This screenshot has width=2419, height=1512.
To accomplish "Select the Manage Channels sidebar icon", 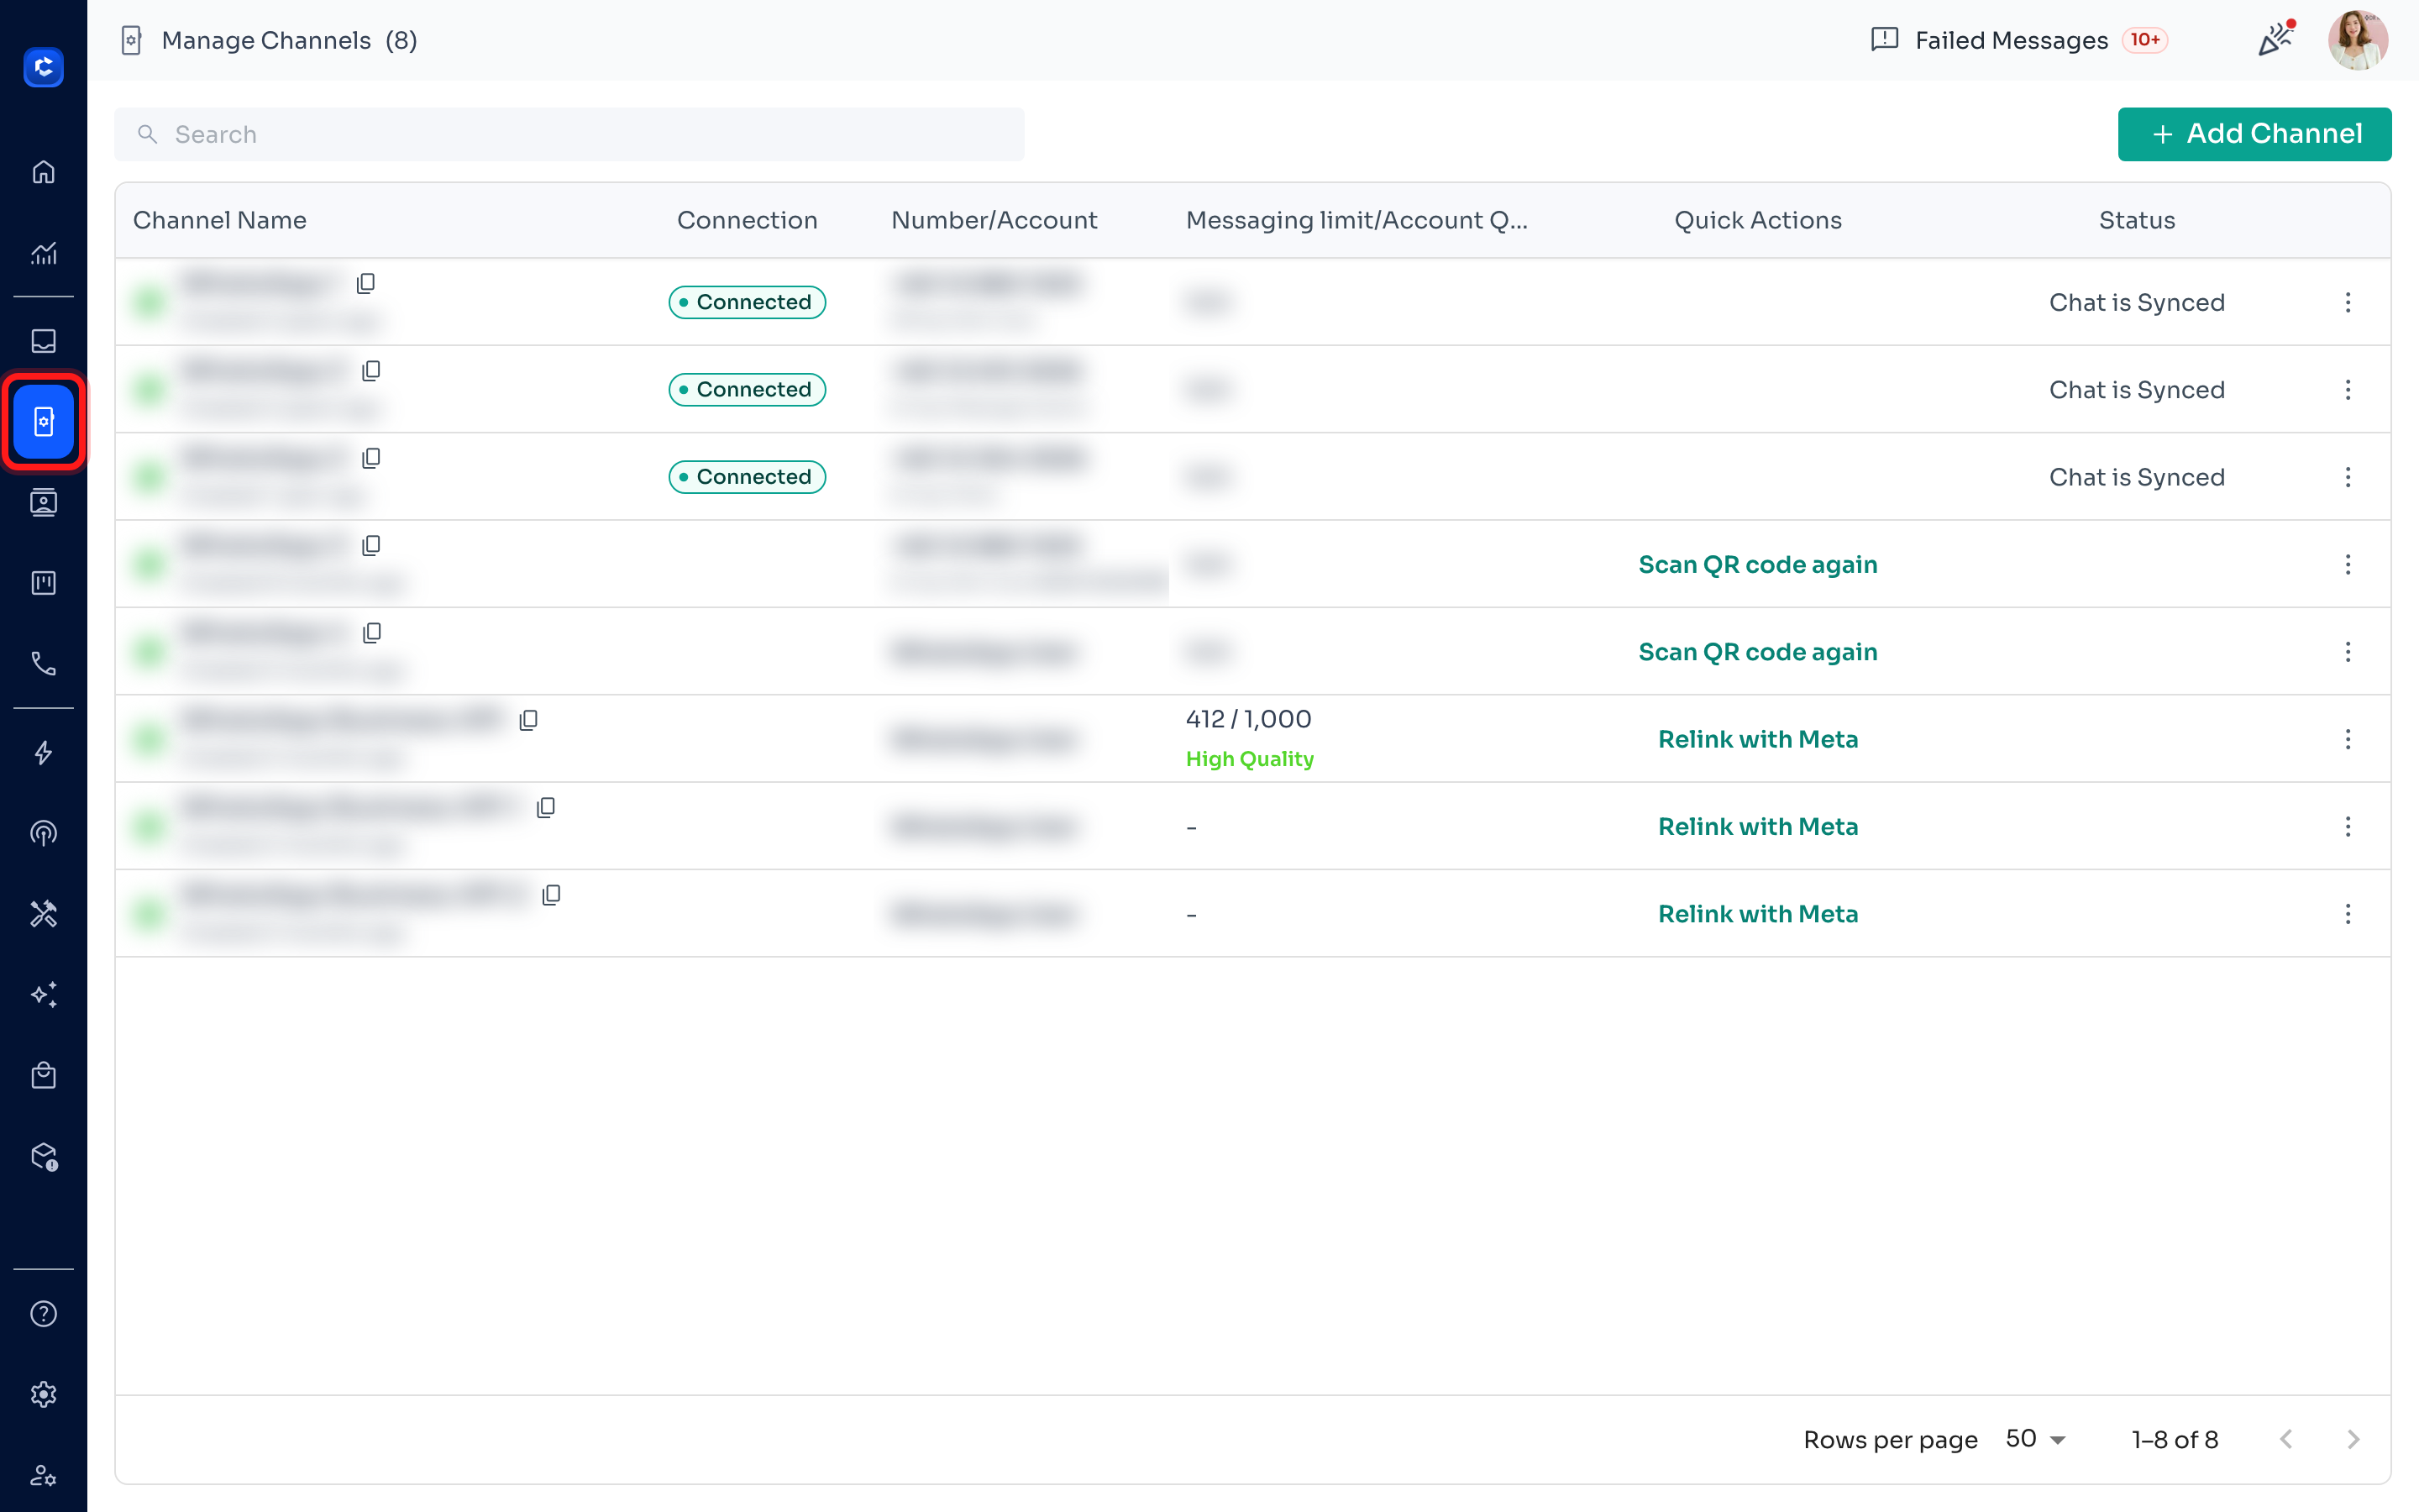I will coord(43,422).
